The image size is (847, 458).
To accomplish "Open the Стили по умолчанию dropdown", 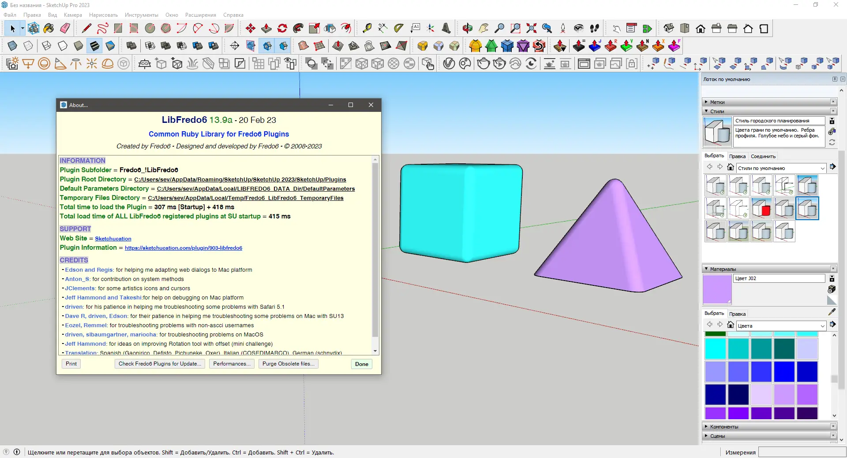I will [x=781, y=168].
